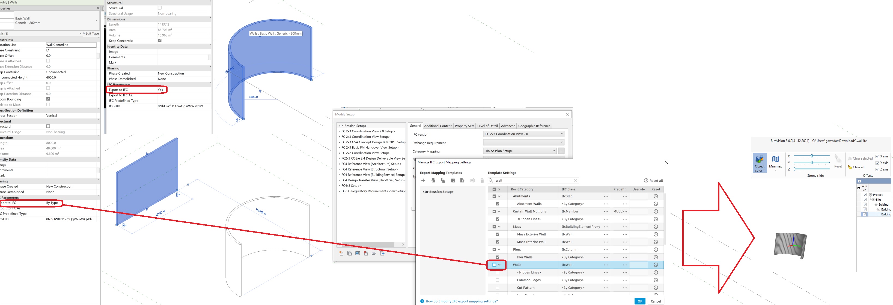Select the Duplicate mapping template icon

coord(443,180)
